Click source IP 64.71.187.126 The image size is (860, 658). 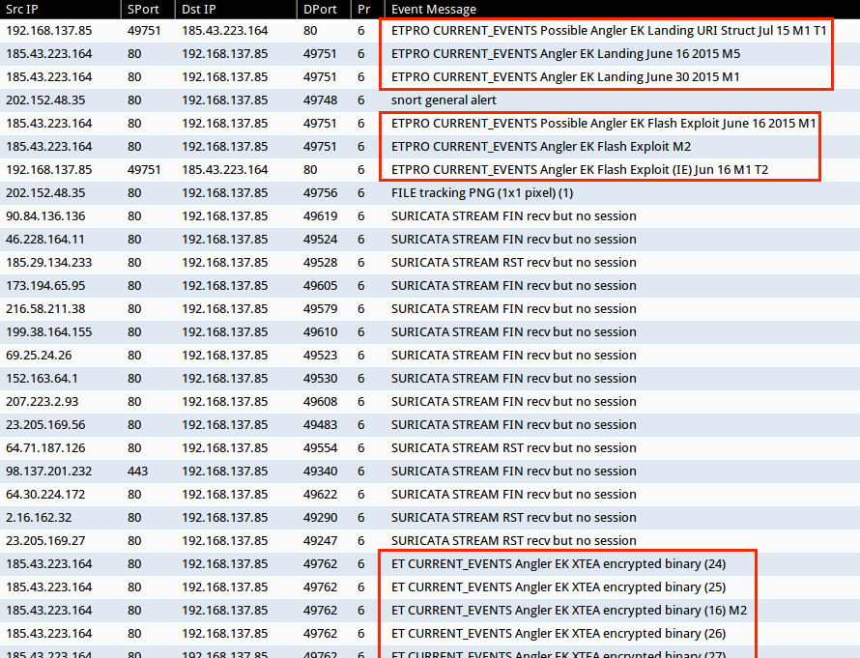(45, 448)
